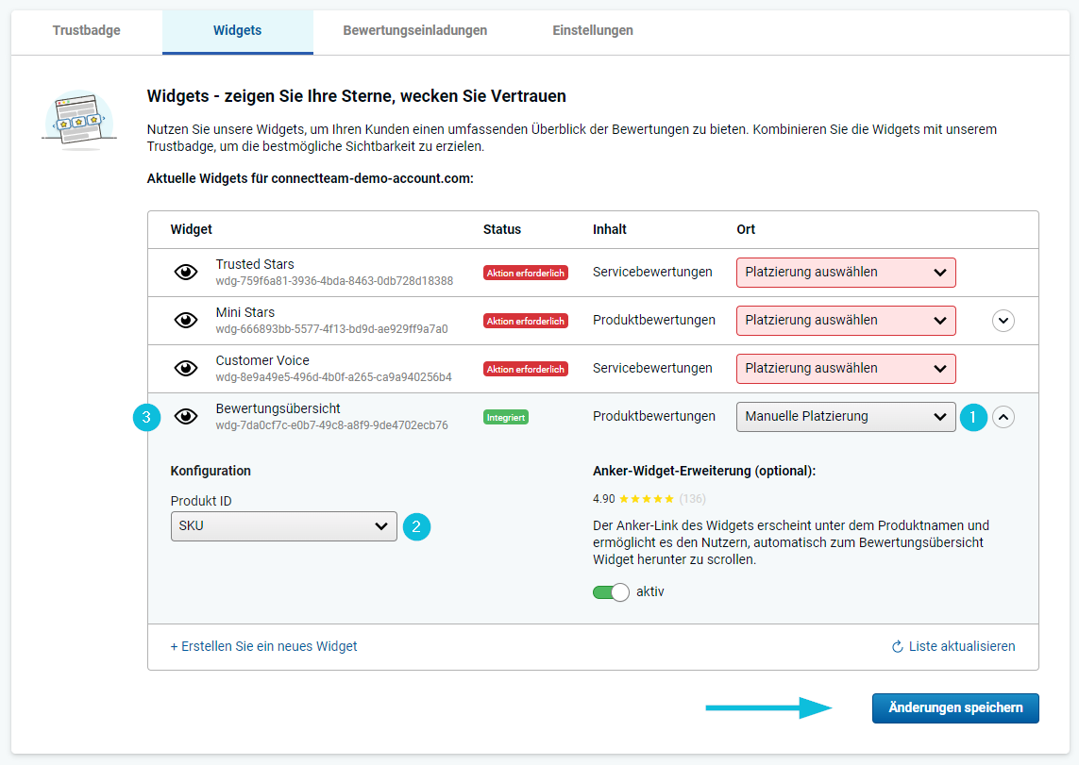
Task: Open the Bewertungseinladungen tab
Action: tap(414, 30)
